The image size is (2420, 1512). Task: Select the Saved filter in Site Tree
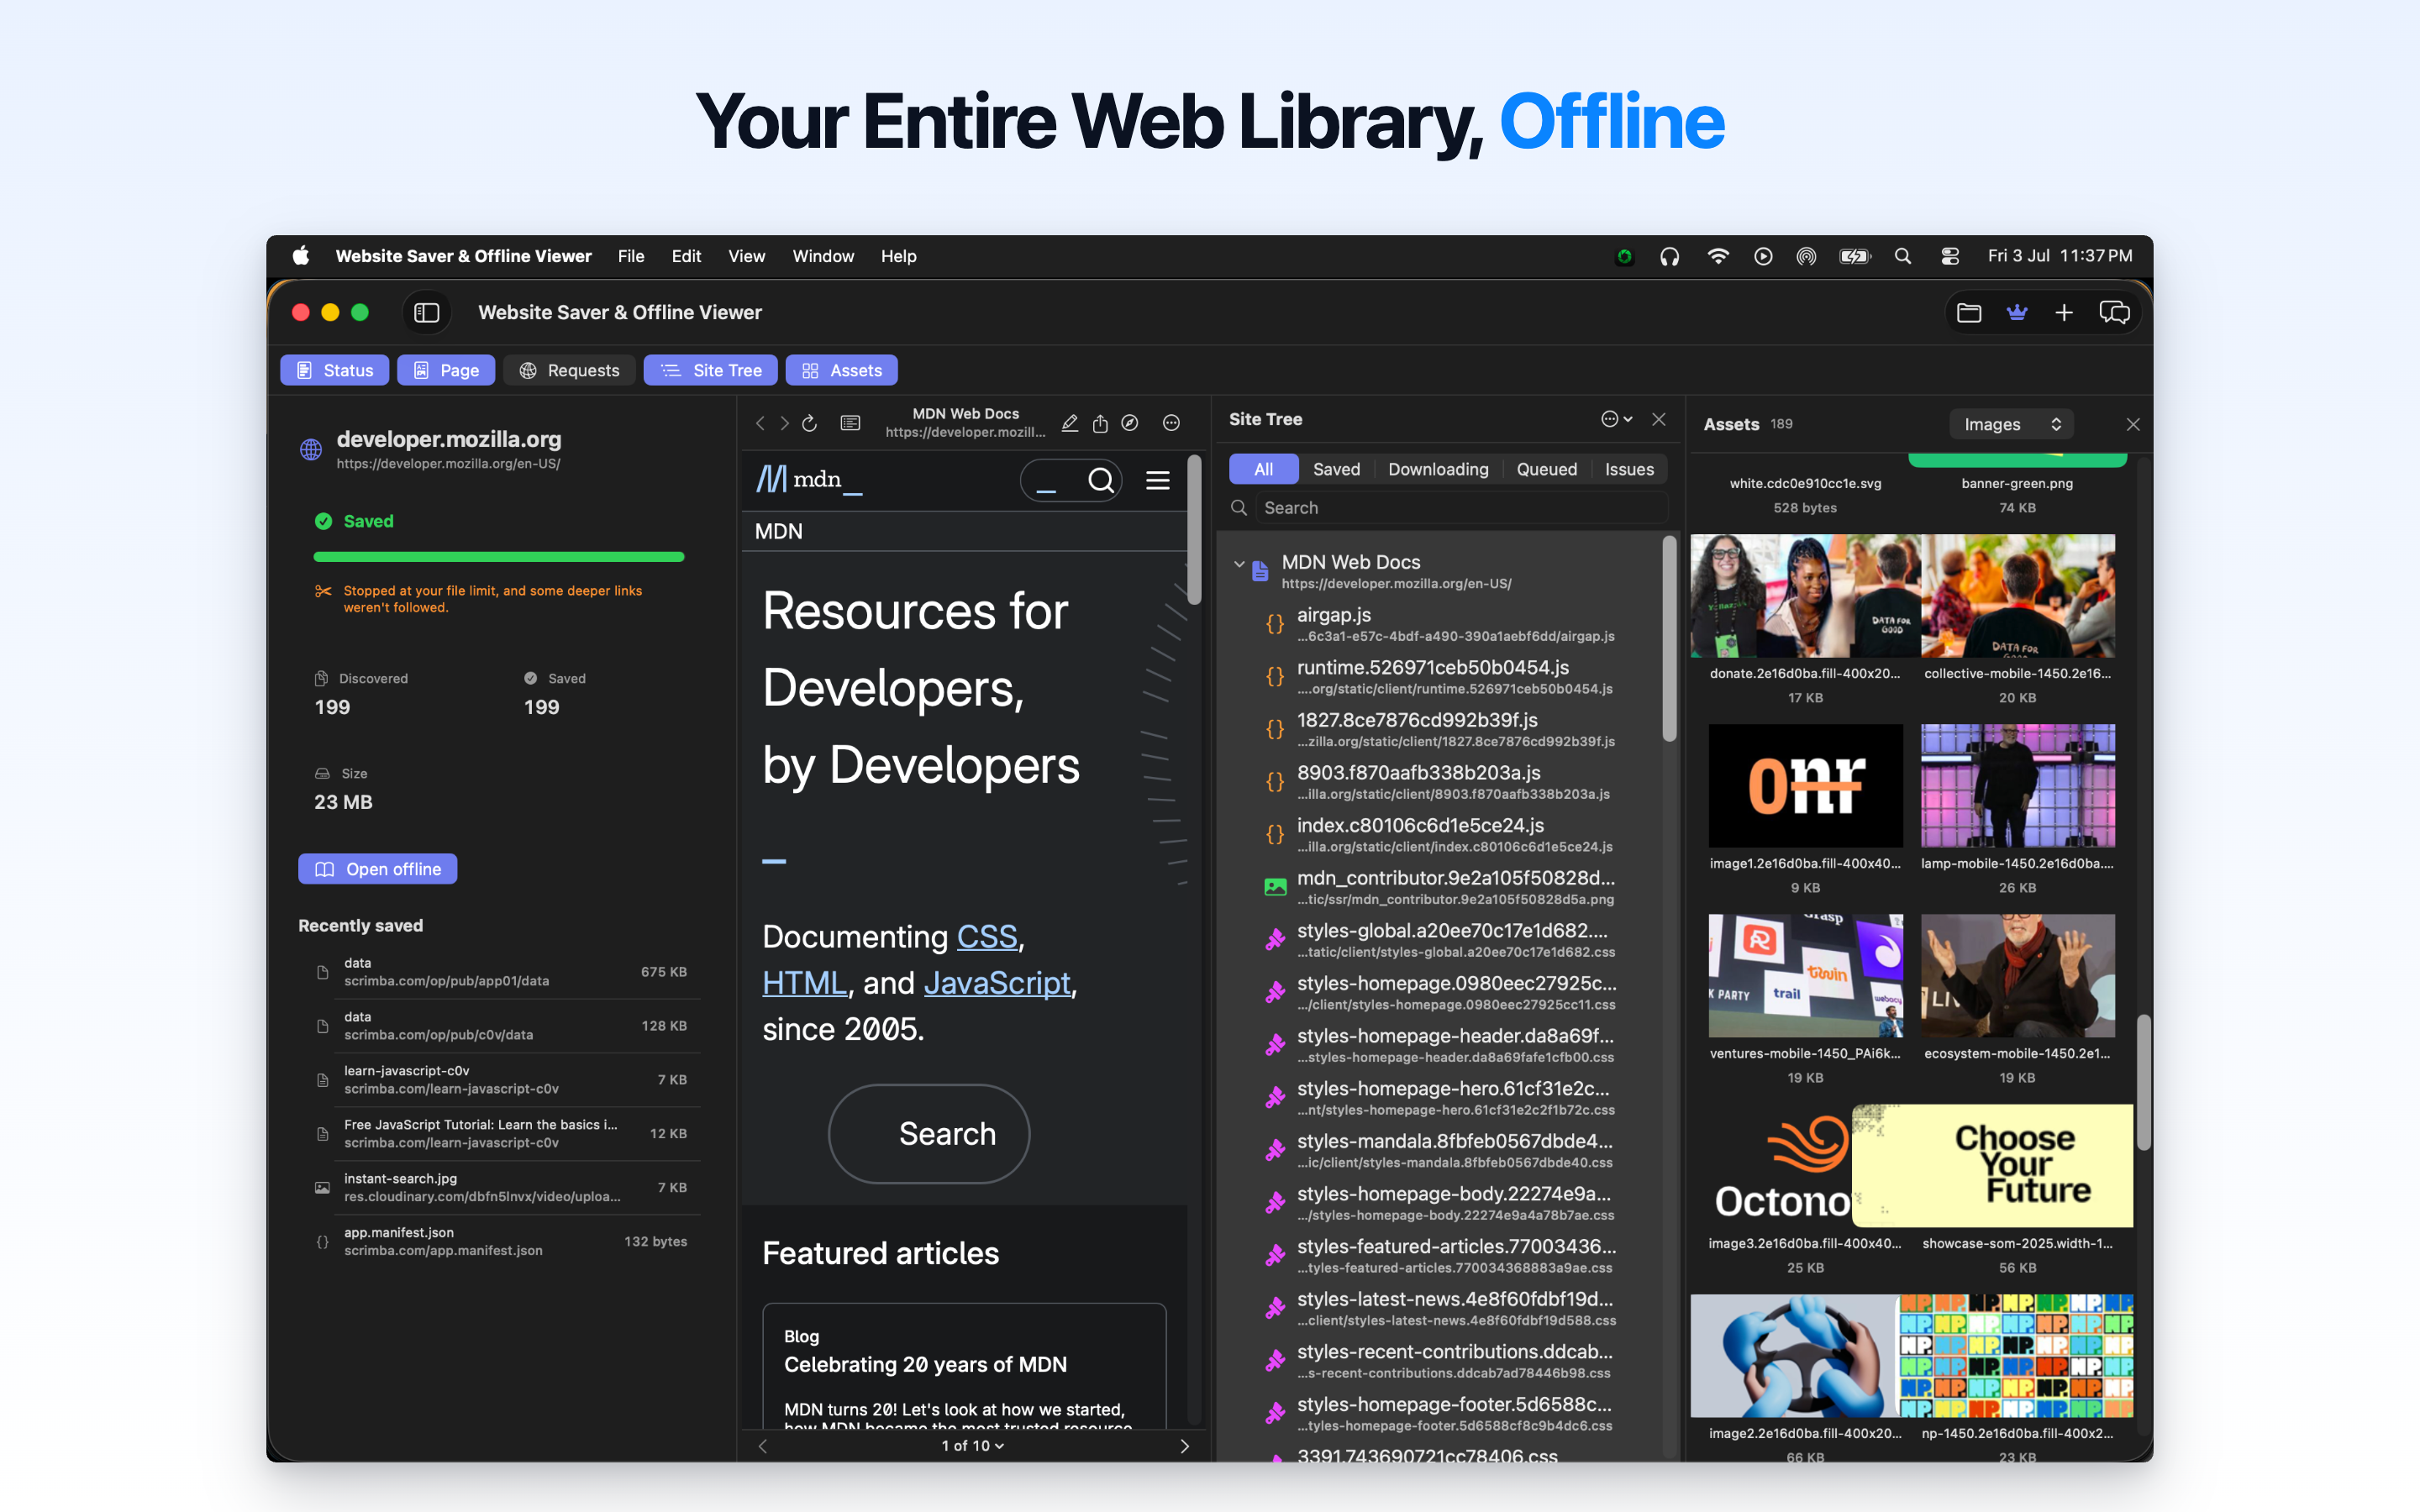(1336, 469)
